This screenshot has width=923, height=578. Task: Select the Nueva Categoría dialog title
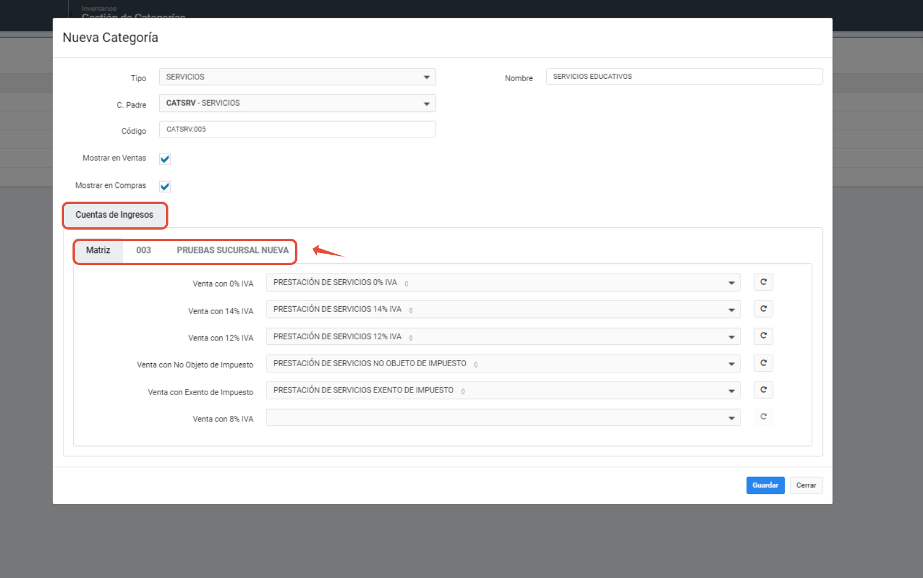click(111, 38)
